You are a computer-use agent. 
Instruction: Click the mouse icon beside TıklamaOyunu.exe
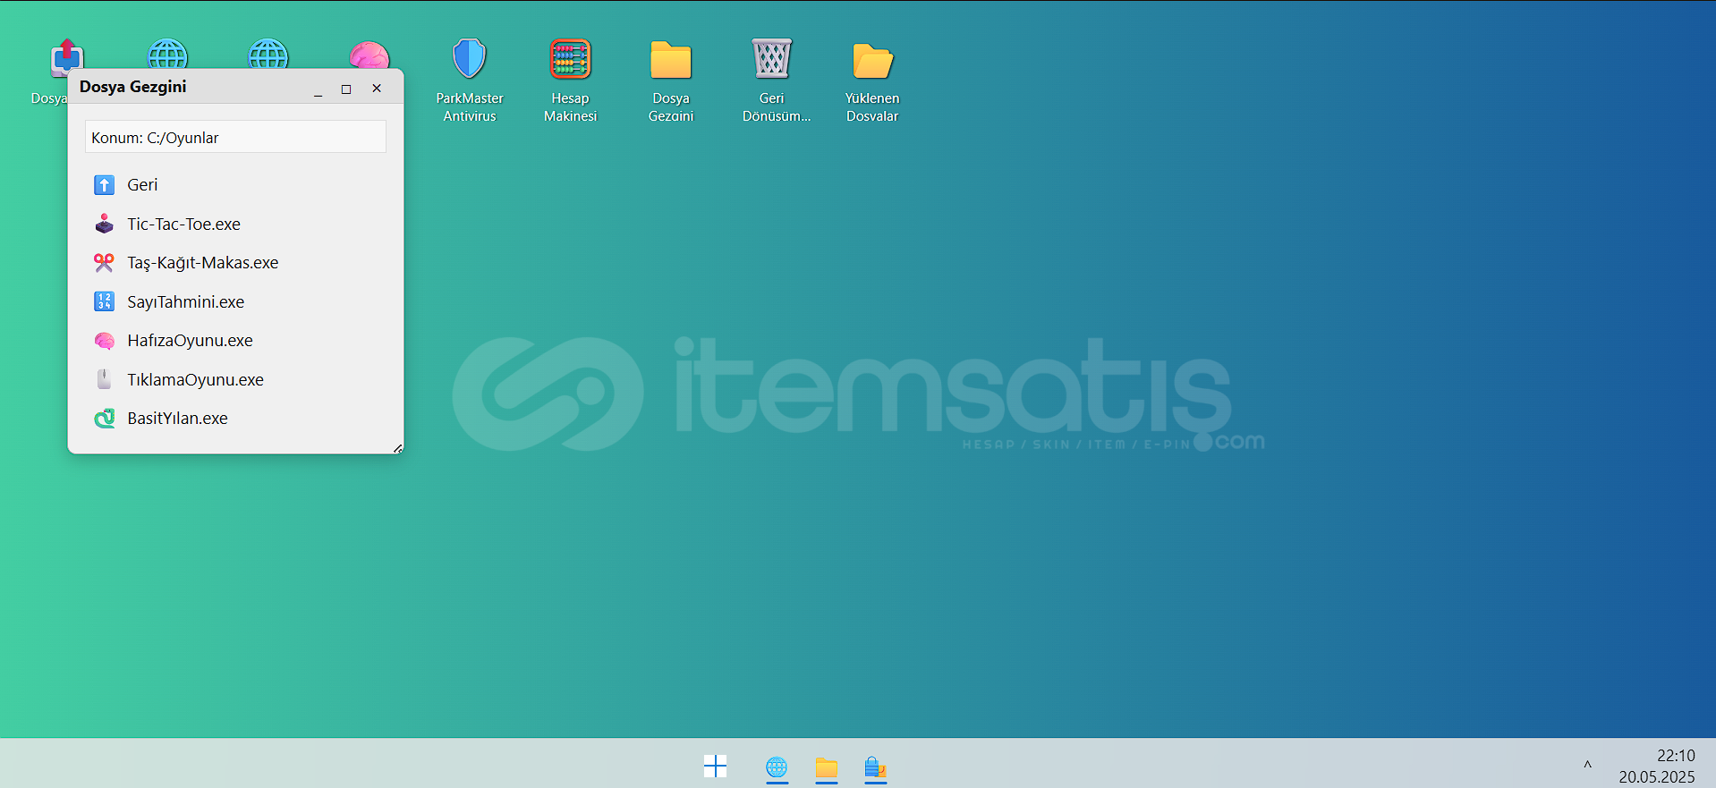104,379
